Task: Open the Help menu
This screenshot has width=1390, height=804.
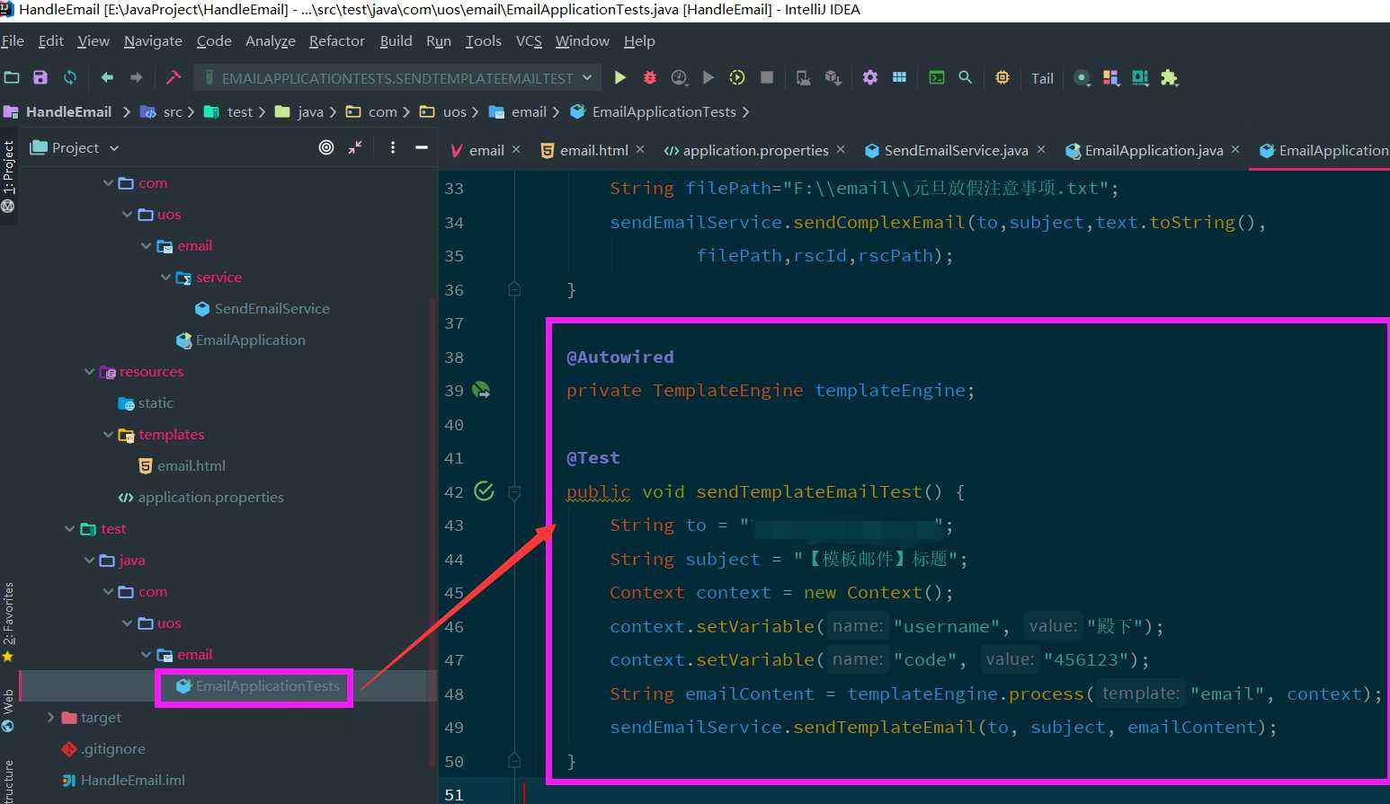Action: (639, 41)
